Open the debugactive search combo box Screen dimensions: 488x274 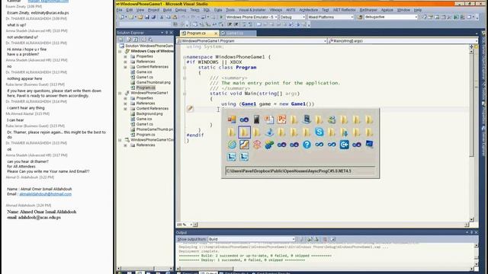pyautogui.click(x=390, y=17)
